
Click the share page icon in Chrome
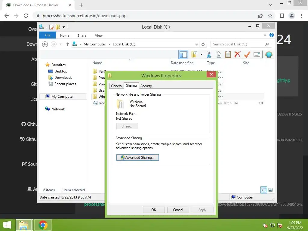(260, 16)
